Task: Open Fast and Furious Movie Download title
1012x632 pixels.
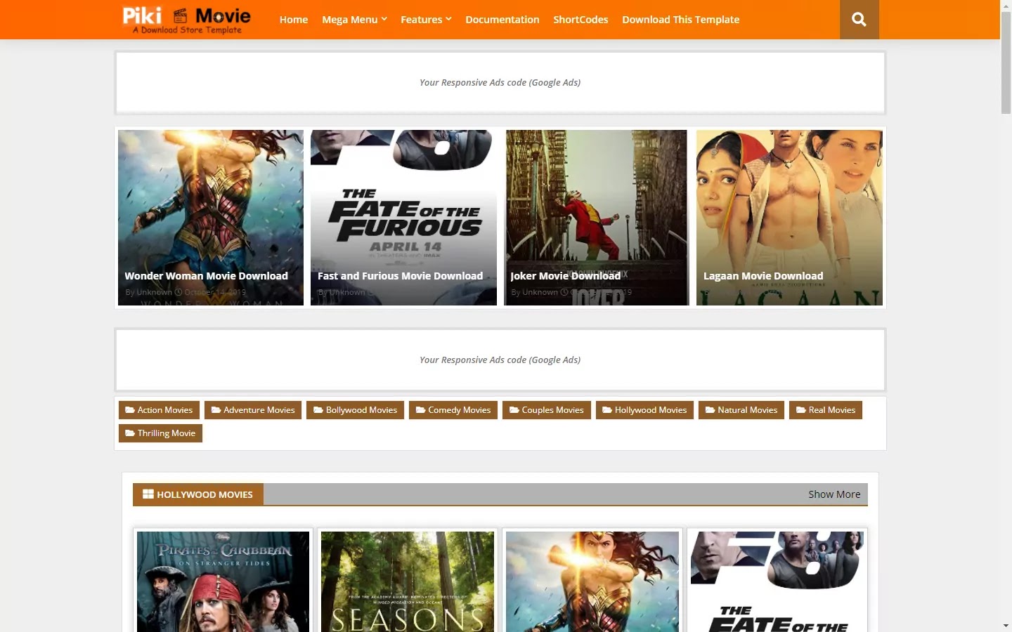Action: coord(400,276)
